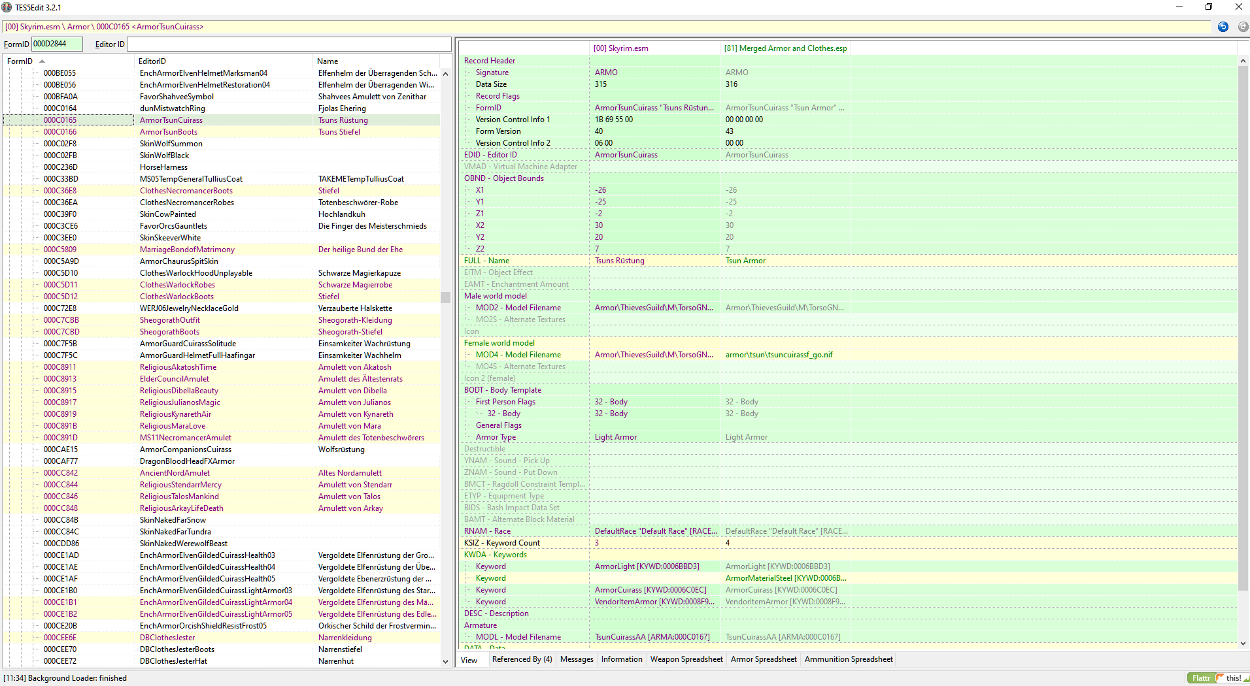Select the ClothesWarlockRobes record
This screenshot has width=1250, height=686.
tap(222, 285)
